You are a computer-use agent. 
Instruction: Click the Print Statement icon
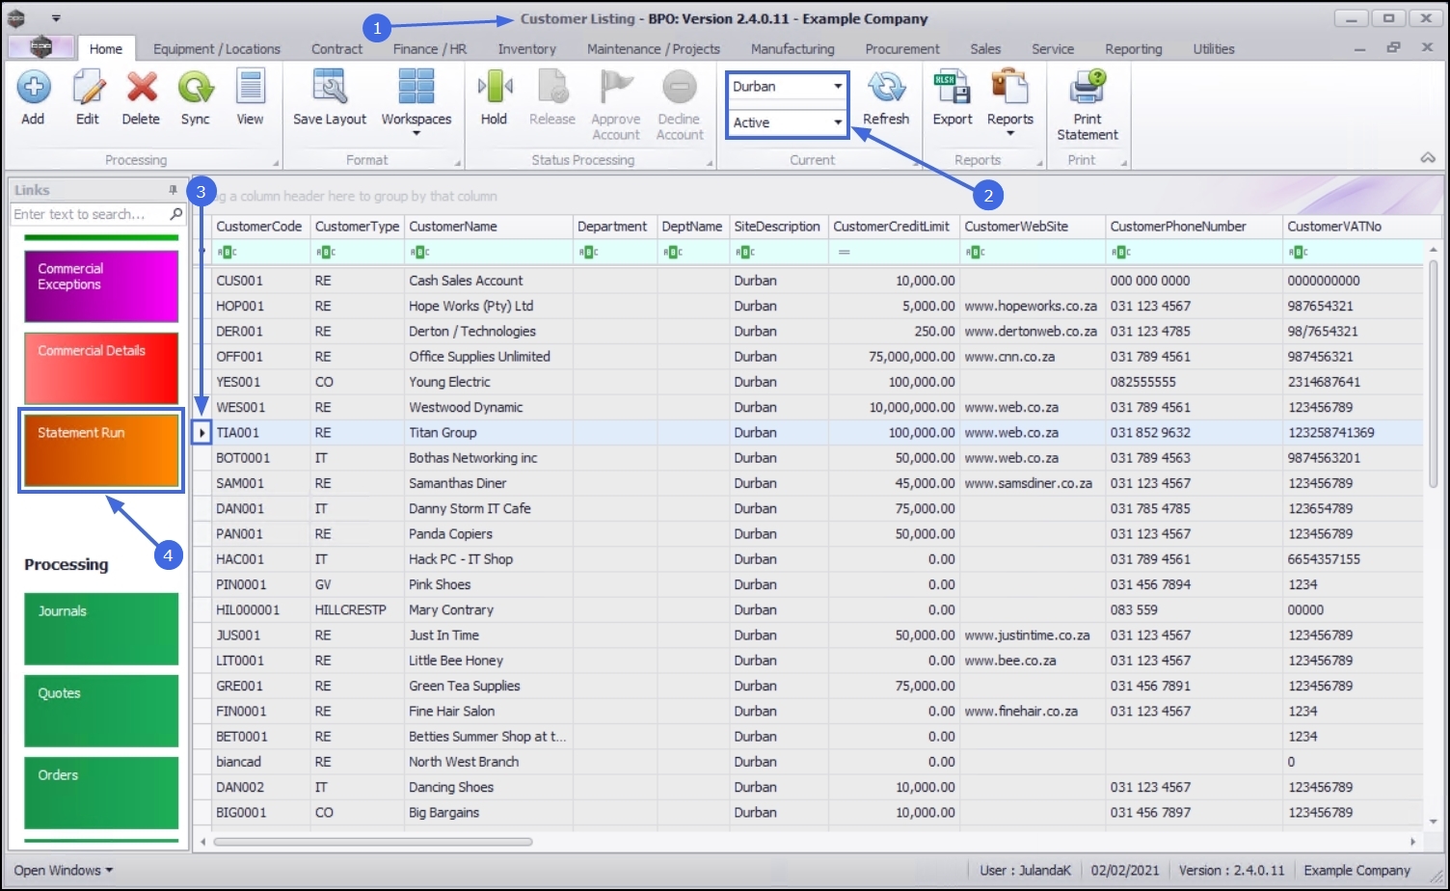pyautogui.click(x=1087, y=87)
